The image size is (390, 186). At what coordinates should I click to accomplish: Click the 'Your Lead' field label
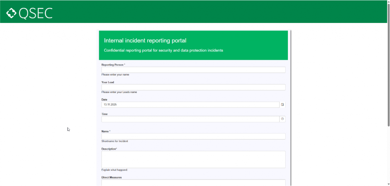pos(108,82)
